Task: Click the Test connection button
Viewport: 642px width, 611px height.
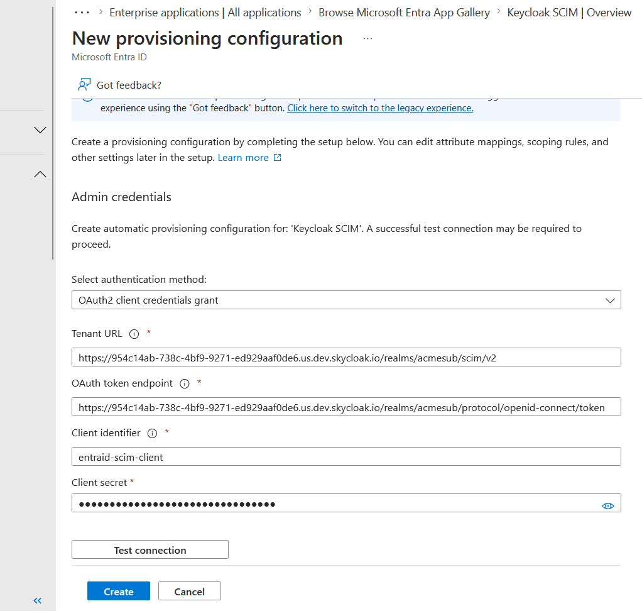Action: click(150, 549)
